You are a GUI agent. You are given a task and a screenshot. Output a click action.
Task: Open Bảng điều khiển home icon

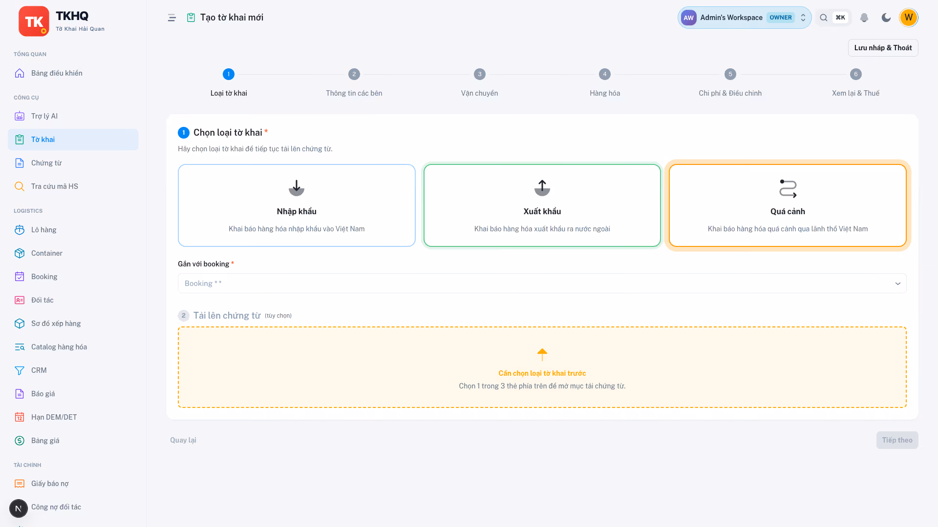click(20, 73)
